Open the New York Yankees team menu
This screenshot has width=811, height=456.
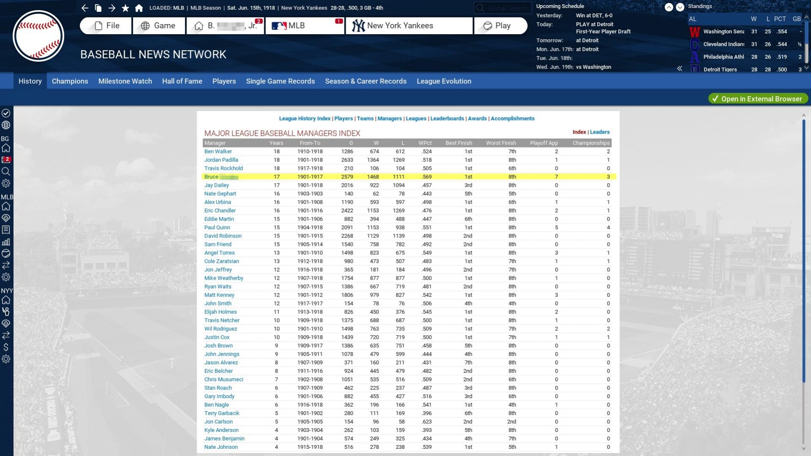[x=409, y=26]
